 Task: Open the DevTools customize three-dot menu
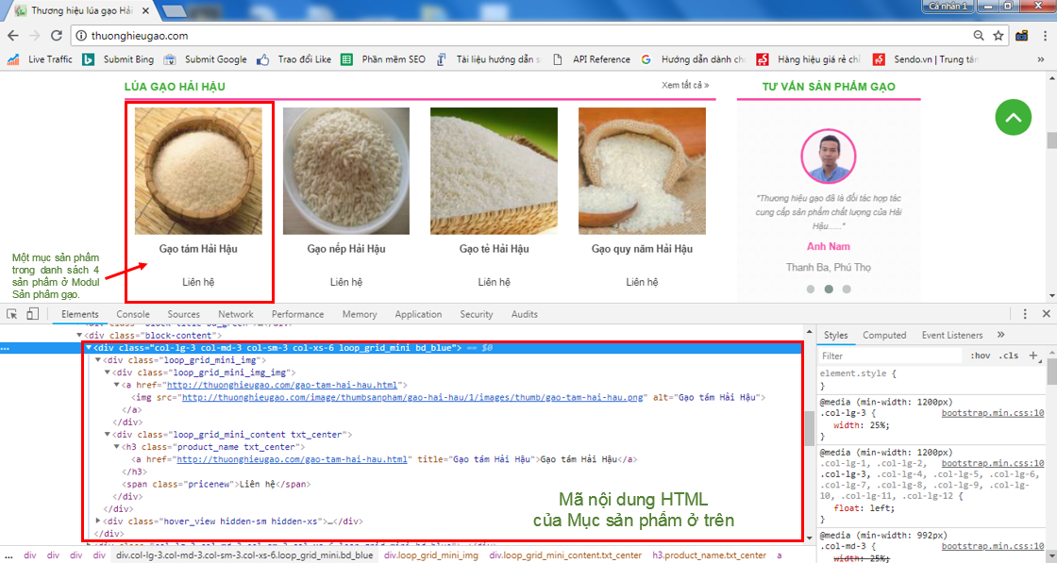(x=1025, y=314)
